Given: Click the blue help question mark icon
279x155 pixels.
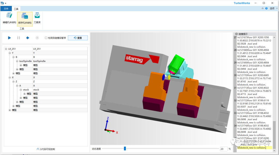Looking at the screenshot, I should click(x=266, y=8).
